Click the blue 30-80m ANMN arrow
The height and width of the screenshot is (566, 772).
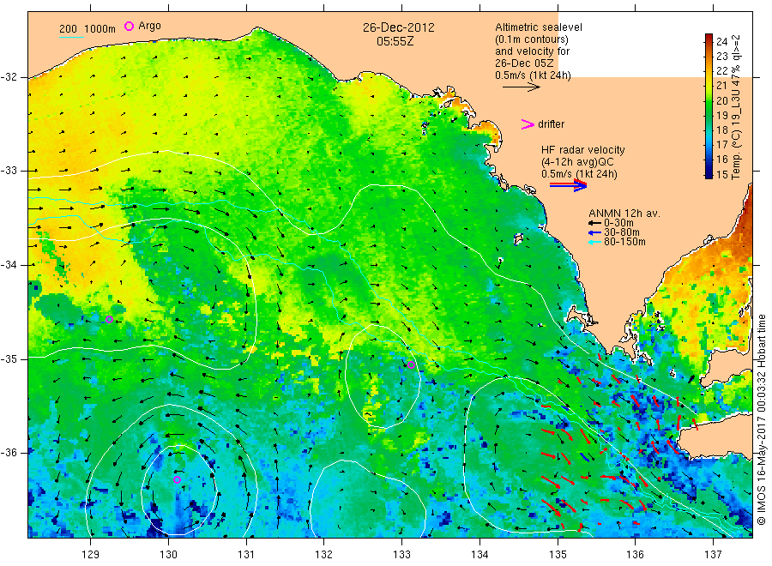tap(595, 232)
